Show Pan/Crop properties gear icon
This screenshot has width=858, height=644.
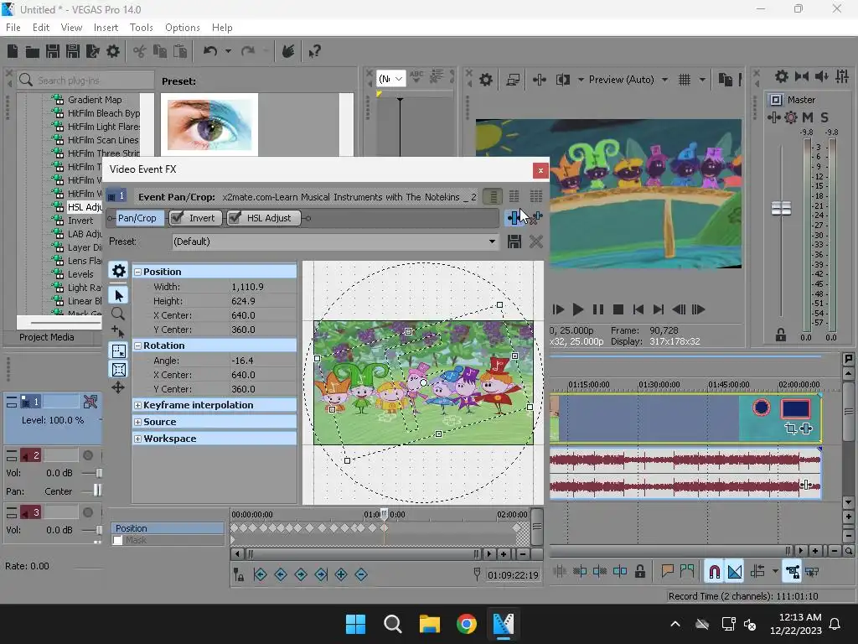point(119,271)
